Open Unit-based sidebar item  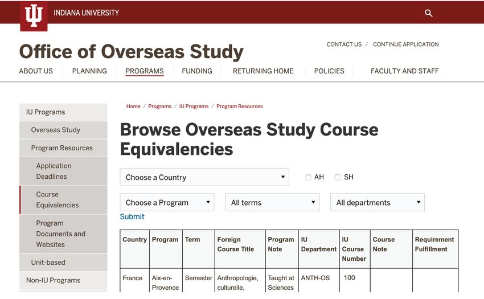pyautogui.click(x=63, y=263)
